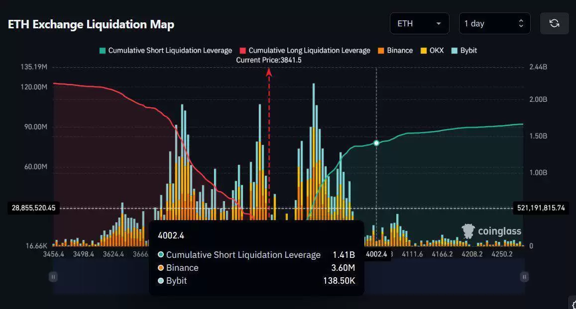The width and height of the screenshot is (576, 309).
Task: Click the red Long Liquidation legend swatch
Action: 243,51
